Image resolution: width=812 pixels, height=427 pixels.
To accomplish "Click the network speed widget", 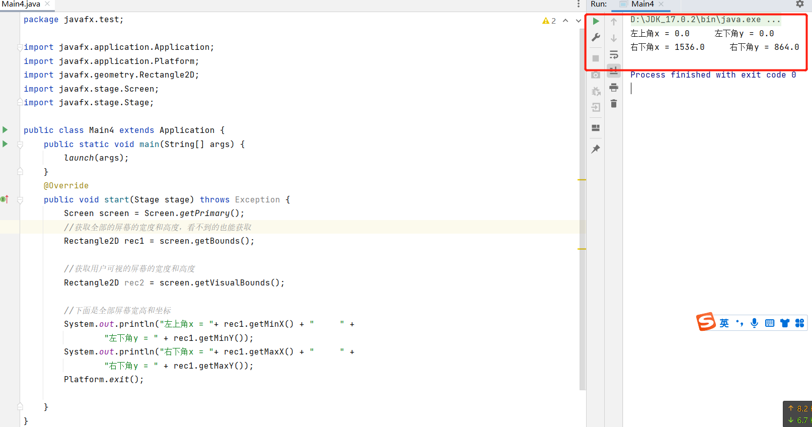I will coord(797,414).
